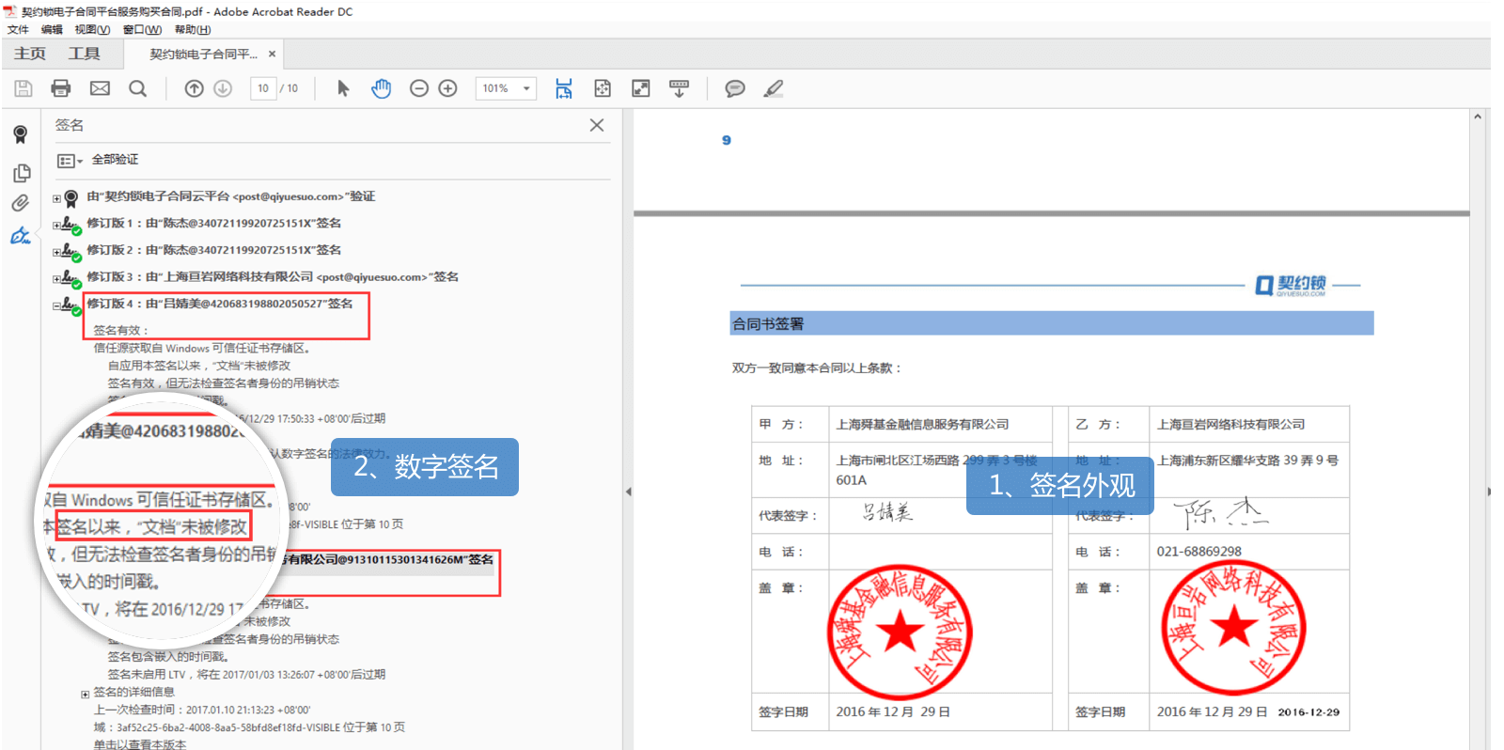Click the right pane expand arrow handle

(x=1488, y=492)
